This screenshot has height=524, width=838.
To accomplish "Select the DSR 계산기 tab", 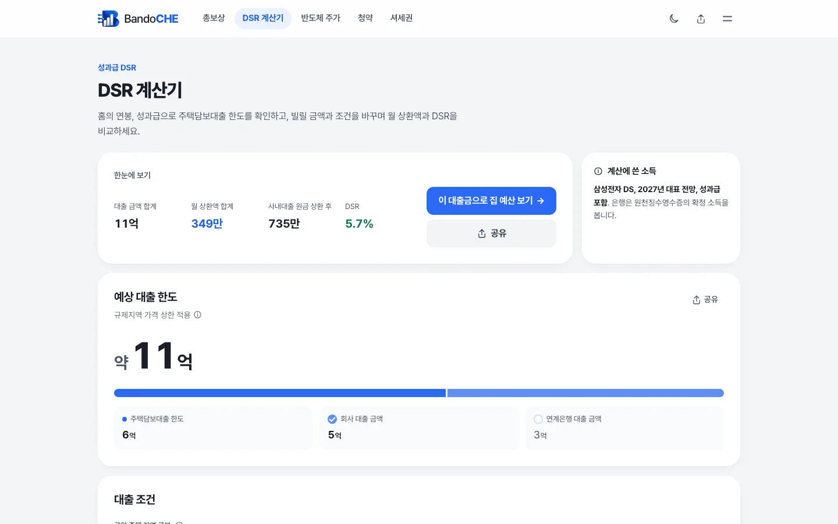I will 263,19.
